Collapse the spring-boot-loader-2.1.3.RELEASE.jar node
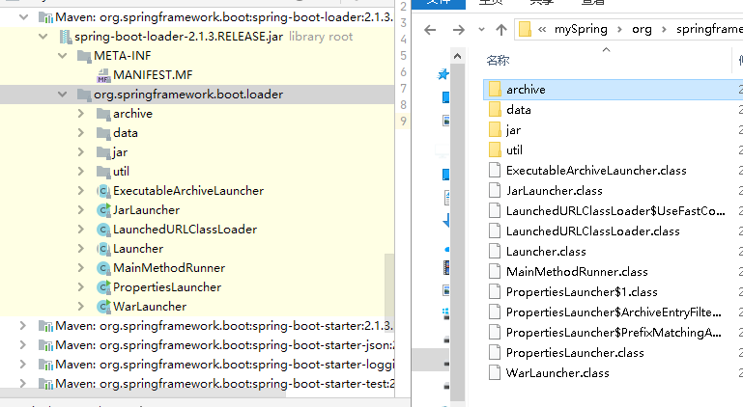743x407 pixels. [x=43, y=37]
